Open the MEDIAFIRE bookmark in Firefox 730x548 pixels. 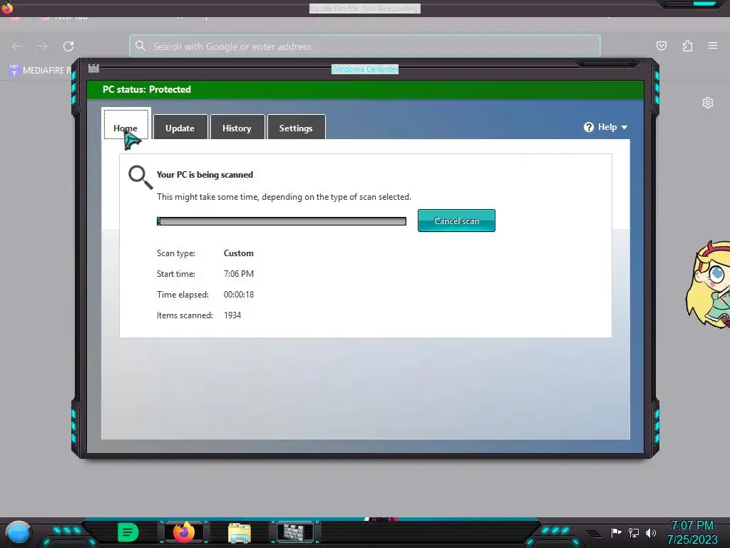40,71
